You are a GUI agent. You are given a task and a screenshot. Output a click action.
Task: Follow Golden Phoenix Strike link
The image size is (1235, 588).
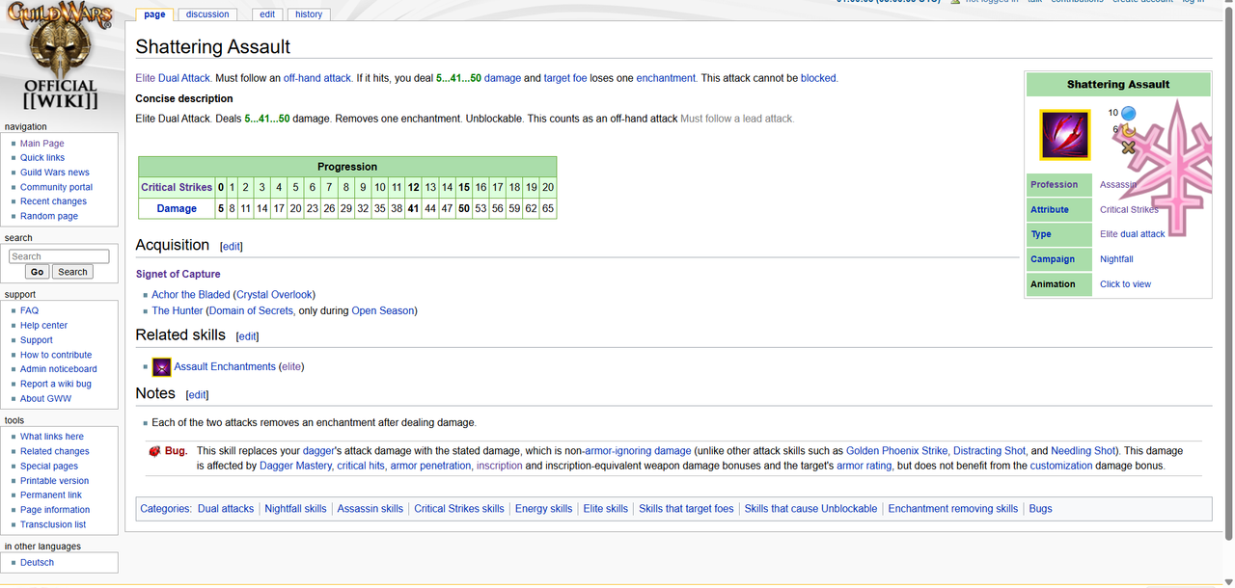(897, 450)
